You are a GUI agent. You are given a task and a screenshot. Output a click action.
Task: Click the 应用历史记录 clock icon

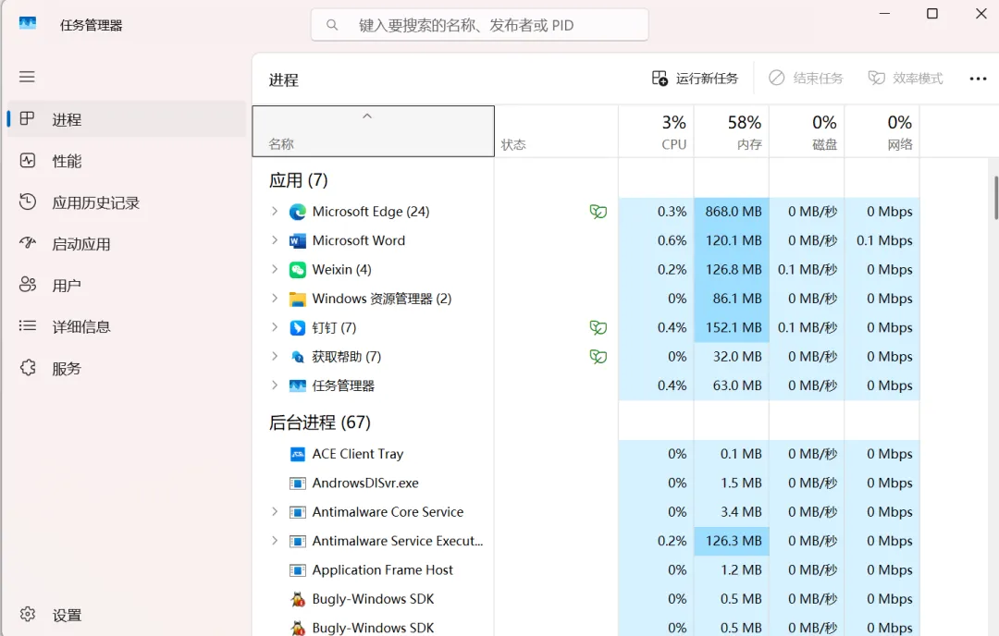click(28, 202)
